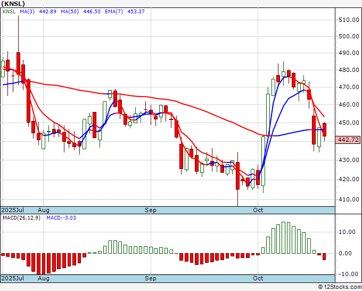Screen dimensions: 362x291
Task: Click the current price tag 442.72
Action: tap(348, 140)
